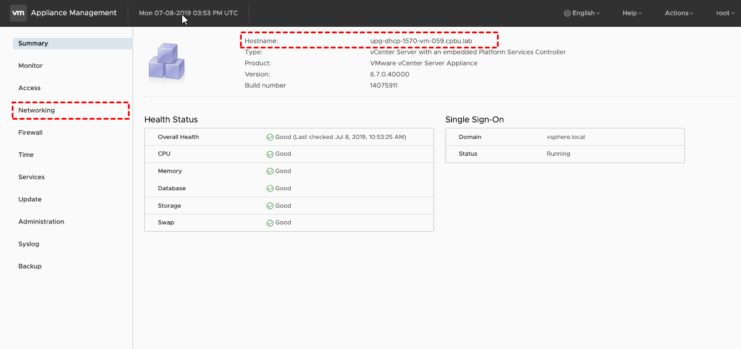The width and height of the screenshot is (741, 349).
Task: Click the vCenter appliance cubes icon
Action: 166,61
